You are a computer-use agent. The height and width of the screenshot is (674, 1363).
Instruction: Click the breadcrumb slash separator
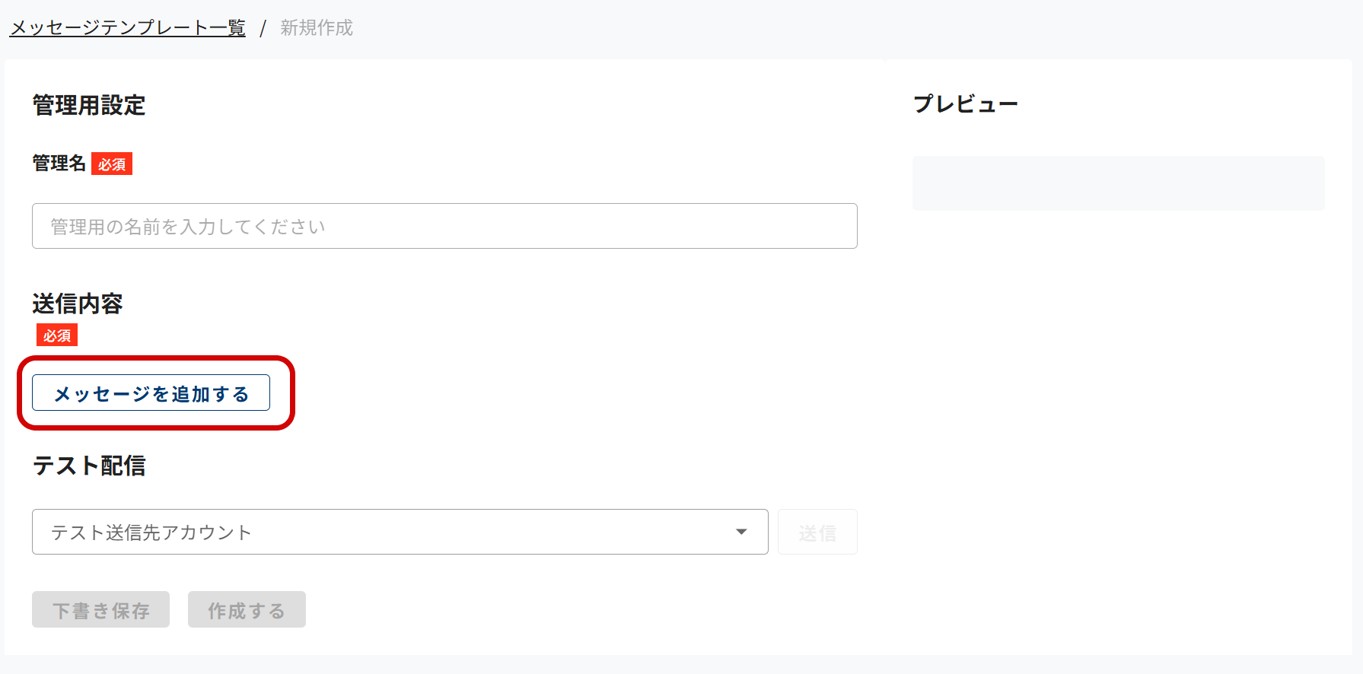pyautogui.click(x=263, y=29)
